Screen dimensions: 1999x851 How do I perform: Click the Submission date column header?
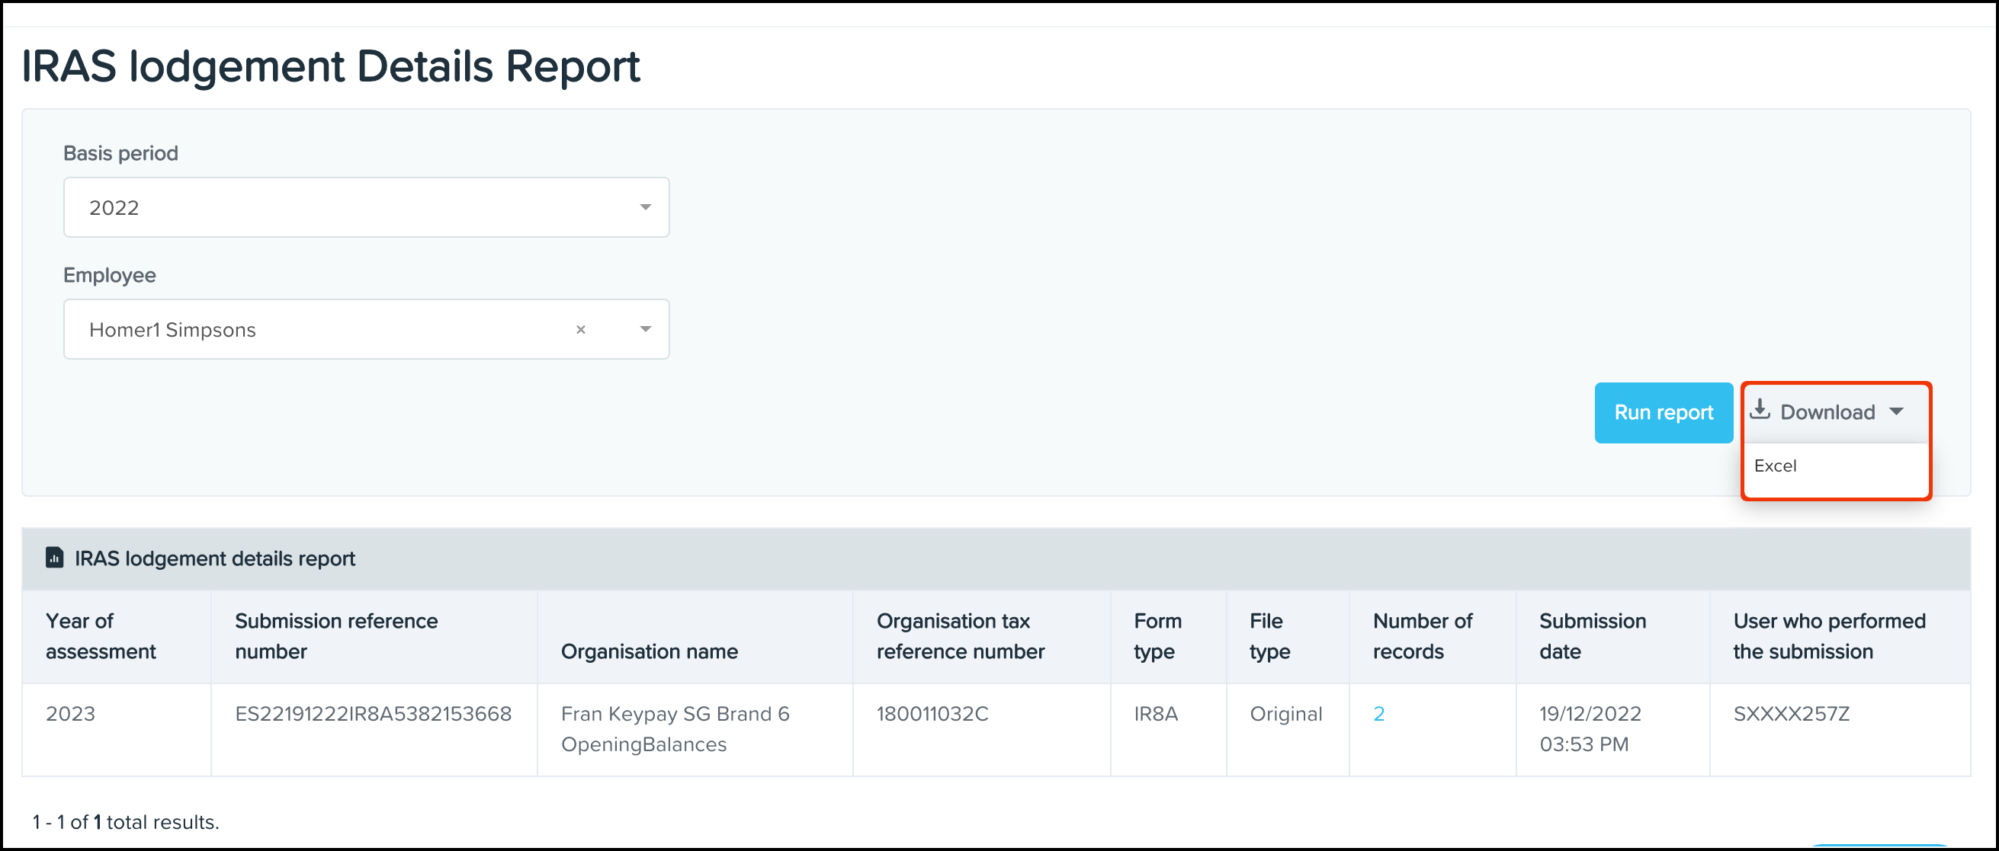tap(1592, 636)
